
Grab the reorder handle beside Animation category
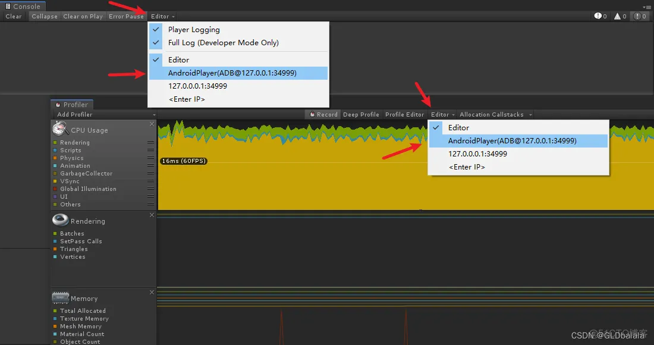150,165
